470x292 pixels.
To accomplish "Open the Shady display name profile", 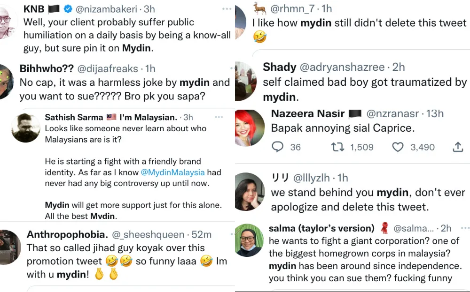I will coord(279,67).
